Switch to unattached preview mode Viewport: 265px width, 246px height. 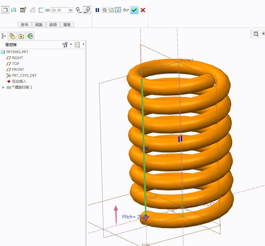(111, 10)
